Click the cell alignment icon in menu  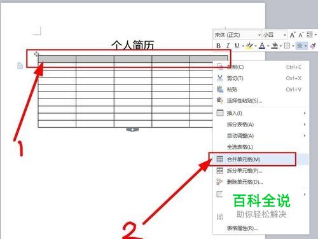coord(219,194)
